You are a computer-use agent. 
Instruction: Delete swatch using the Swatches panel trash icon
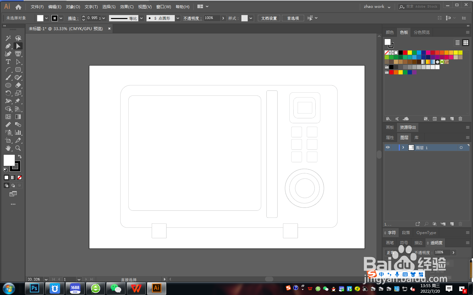coord(460,119)
